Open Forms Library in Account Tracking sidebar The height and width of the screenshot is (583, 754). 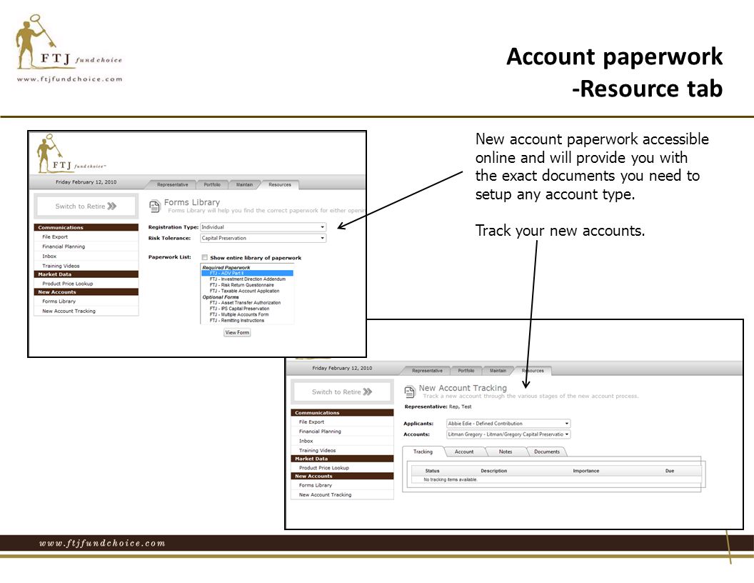(316, 485)
